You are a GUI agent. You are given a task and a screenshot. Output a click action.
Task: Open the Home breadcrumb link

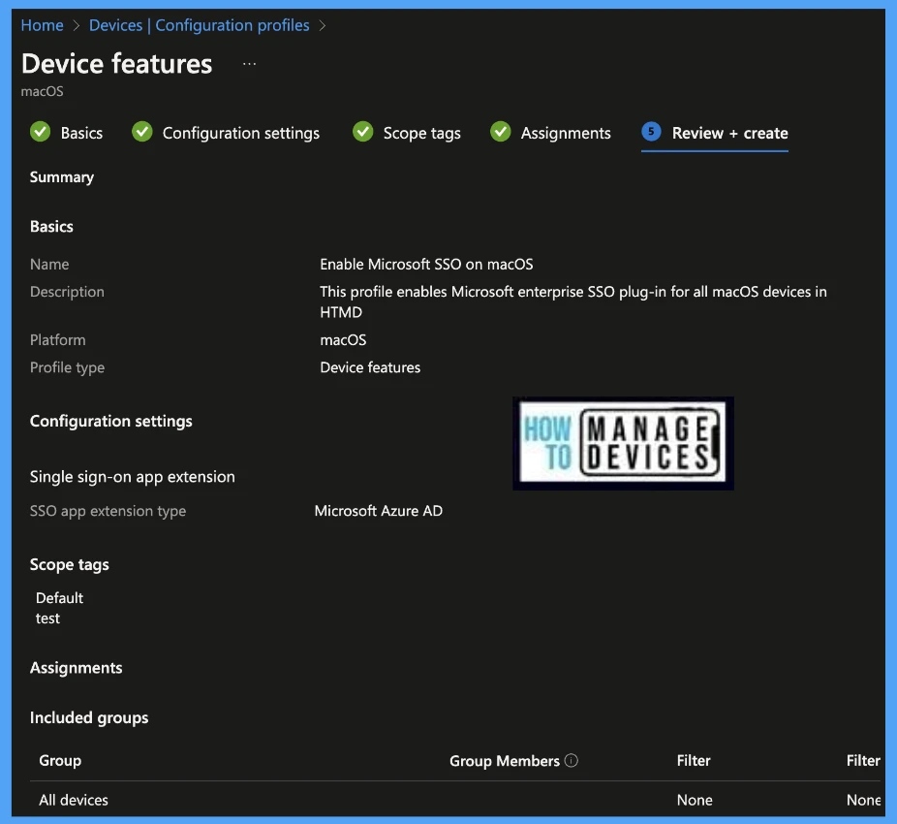pos(42,25)
